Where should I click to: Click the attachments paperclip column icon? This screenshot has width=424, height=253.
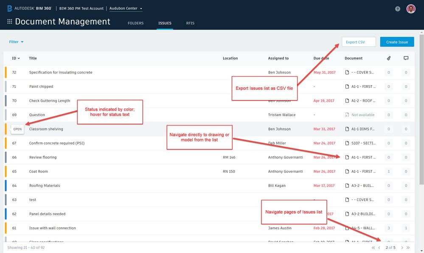click(x=389, y=58)
